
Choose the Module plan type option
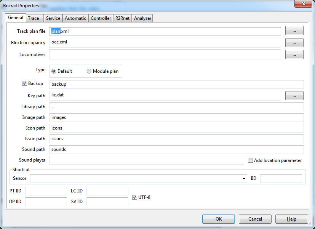89,71
